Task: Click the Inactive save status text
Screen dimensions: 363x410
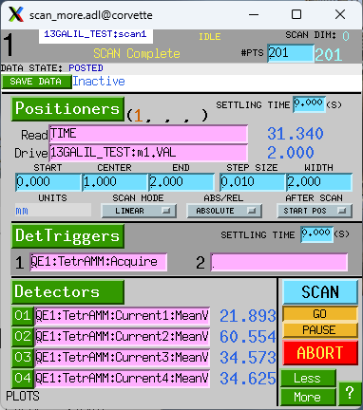Action: pos(99,82)
